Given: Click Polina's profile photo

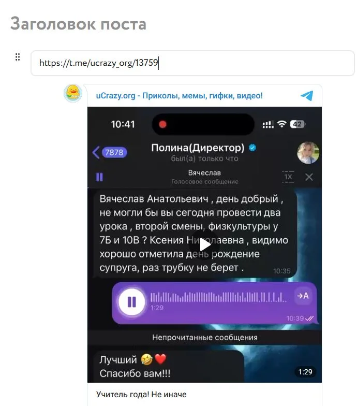Looking at the screenshot, I should [308, 152].
